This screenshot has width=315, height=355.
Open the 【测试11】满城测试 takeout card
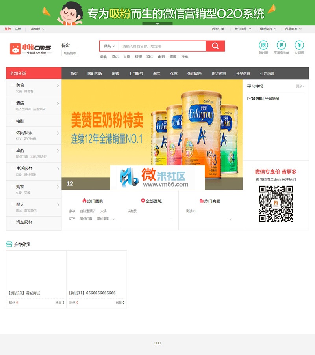(x=36, y=279)
